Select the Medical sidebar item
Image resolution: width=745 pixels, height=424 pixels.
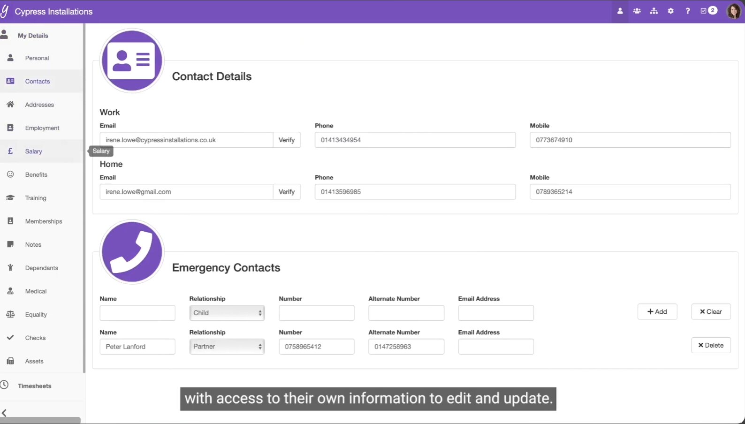coord(36,291)
